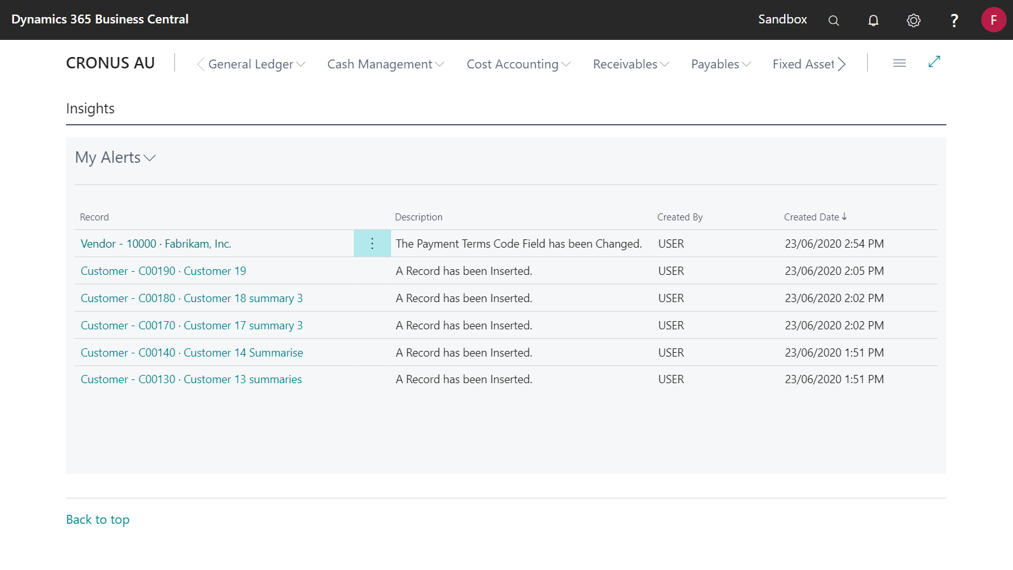1013x570 pixels.
Task: Select the Payment Terms Code changed description
Action: (x=519, y=243)
